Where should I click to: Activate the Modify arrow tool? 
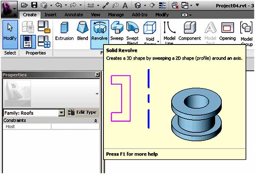click(x=10, y=31)
